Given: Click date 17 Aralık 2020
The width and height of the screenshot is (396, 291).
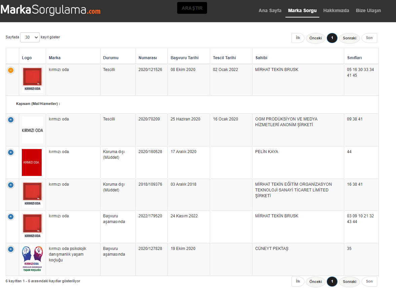Looking at the screenshot, I should click(183, 152).
